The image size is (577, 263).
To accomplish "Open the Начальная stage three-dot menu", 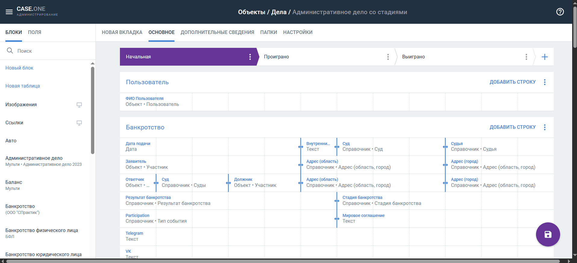I will coord(250,57).
